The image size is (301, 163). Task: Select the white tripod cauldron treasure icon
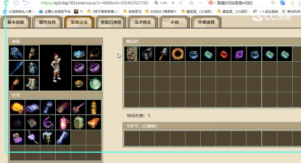pos(48,138)
